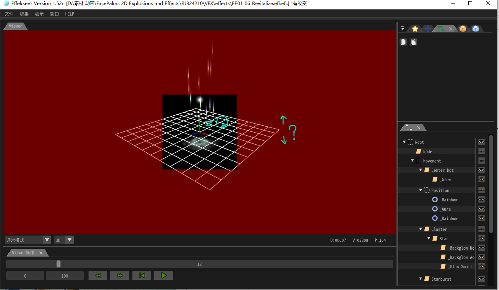
Task: Click the node tree panel tab icon
Action: tap(409, 128)
